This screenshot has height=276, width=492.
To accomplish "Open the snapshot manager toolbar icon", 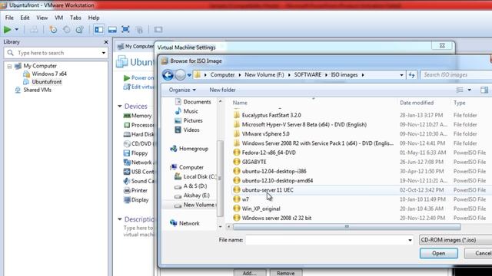I will coord(80,29).
